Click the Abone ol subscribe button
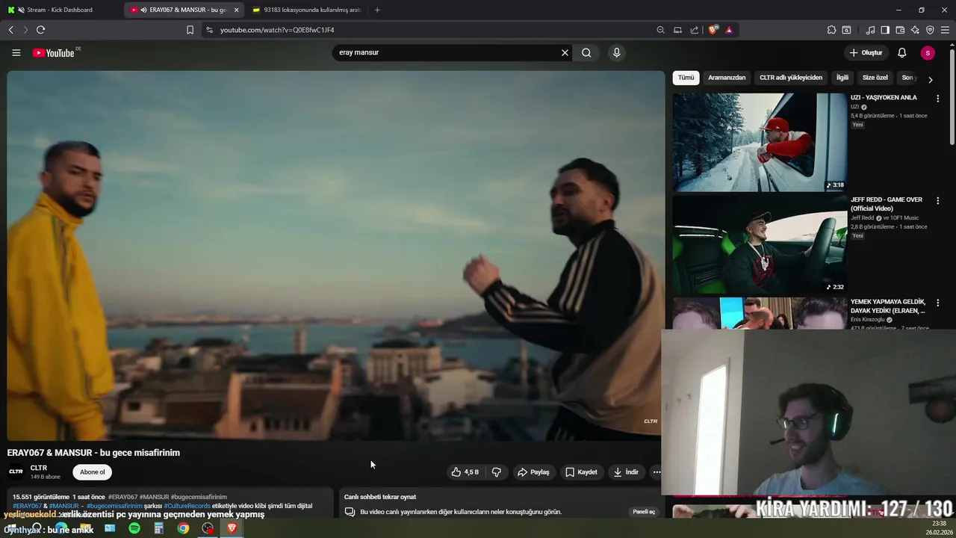The width and height of the screenshot is (956, 538). pos(93,472)
